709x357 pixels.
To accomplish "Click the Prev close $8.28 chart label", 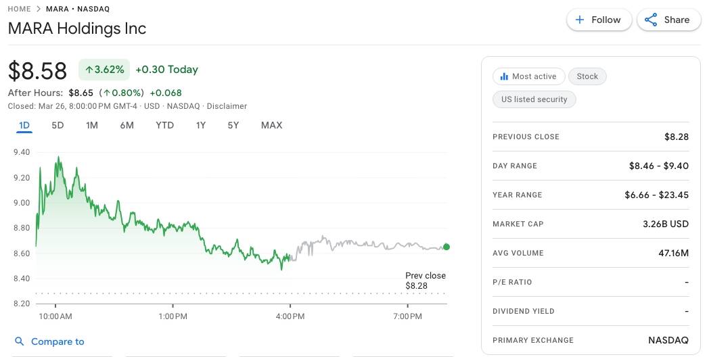I will [x=425, y=281].
